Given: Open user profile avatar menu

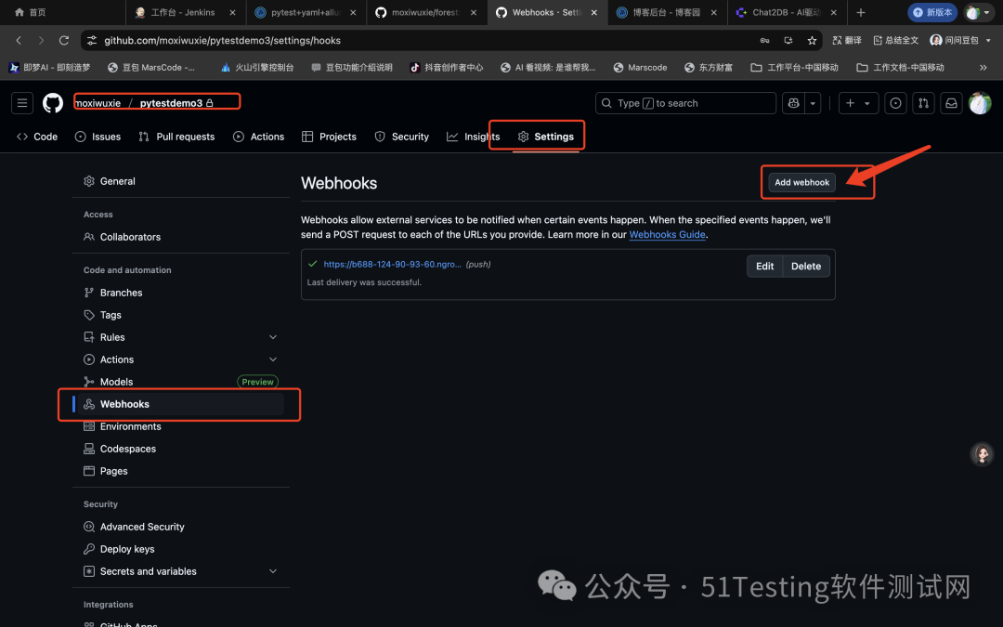Looking at the screenshot, I should click(980, 103).
